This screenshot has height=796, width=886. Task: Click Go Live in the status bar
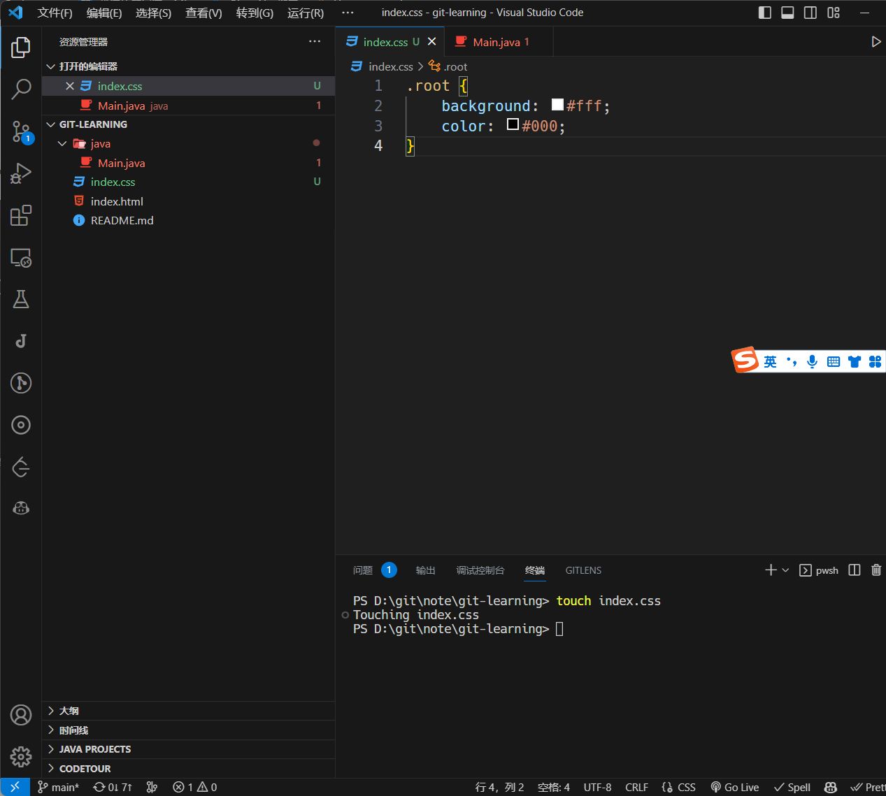[x=735, y=787]
